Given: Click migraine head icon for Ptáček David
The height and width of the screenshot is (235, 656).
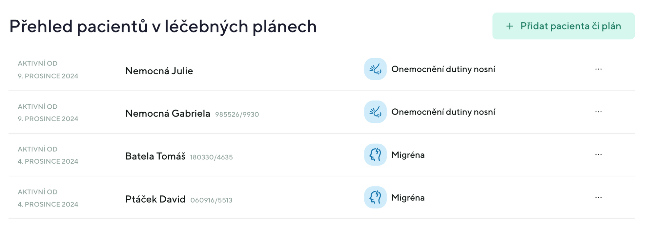Looking at the screenshot, I should click(x=375, y=197).
